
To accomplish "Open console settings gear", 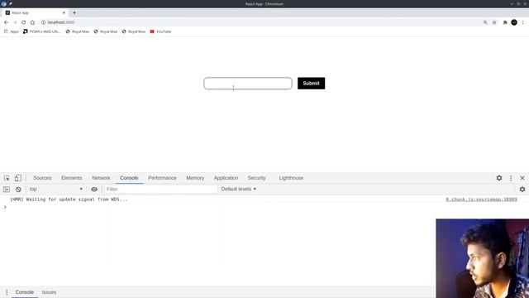I will (x=522, y=190).
